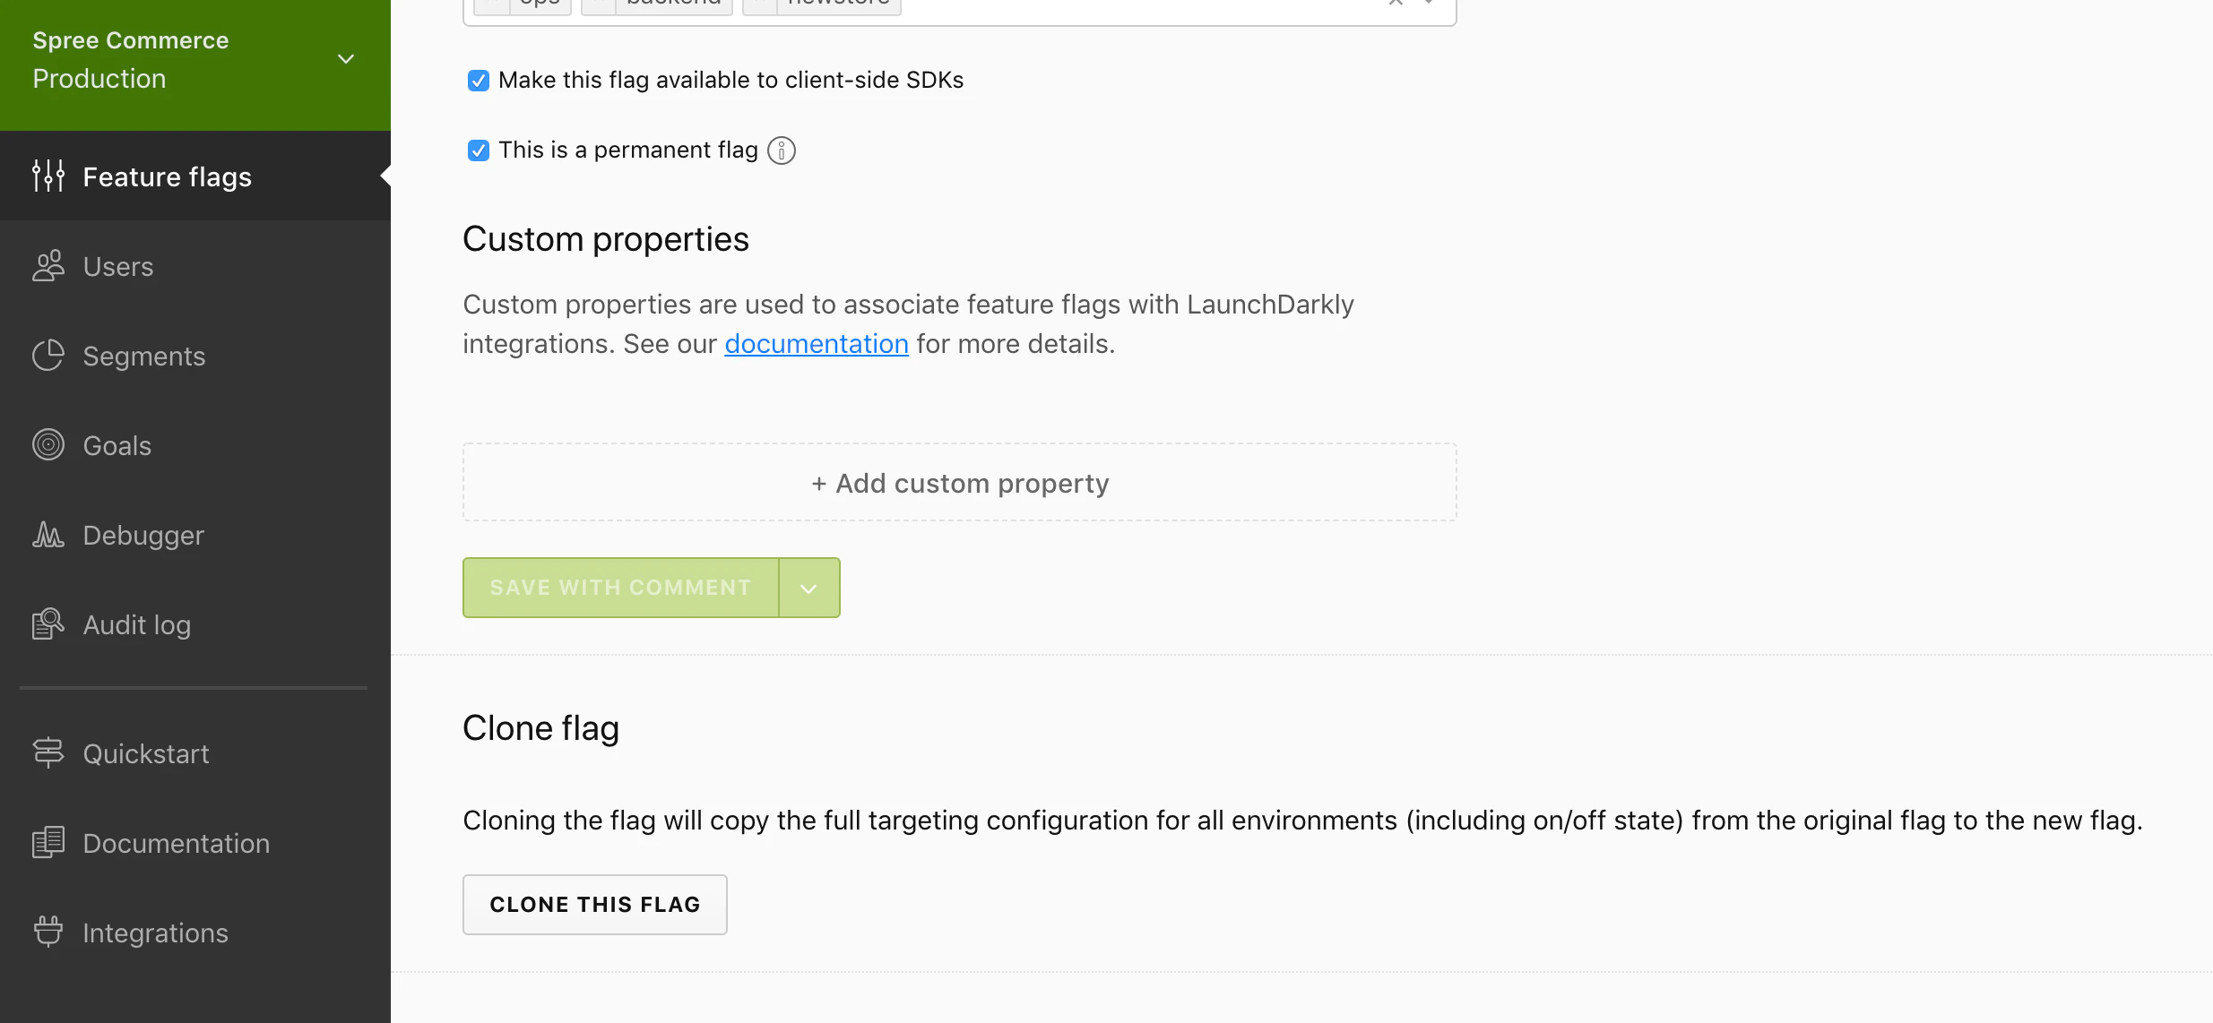View the Audit log

tap(135, 624)
